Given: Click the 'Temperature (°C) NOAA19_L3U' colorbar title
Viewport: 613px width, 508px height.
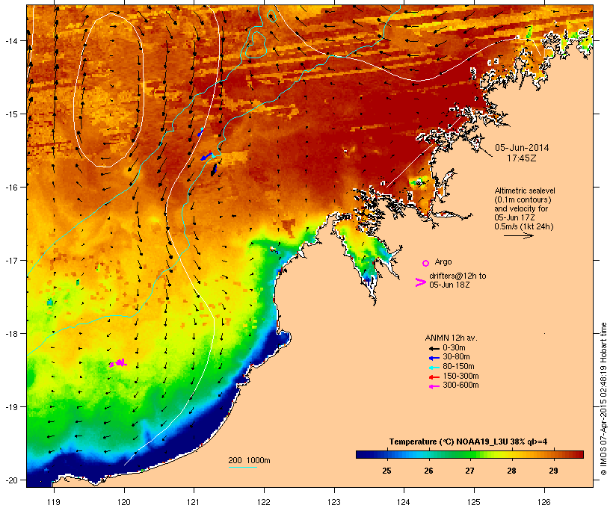Looking at the screenshot, I should point(448,442).
